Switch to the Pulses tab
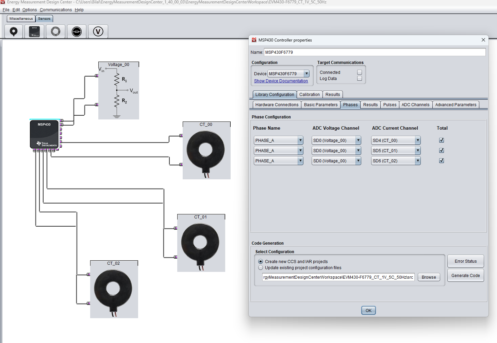The height and width of the screenshot is (343, 497). (x=390, y=105)
